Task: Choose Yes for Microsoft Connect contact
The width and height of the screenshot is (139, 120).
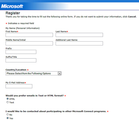Action: point(8,118)
